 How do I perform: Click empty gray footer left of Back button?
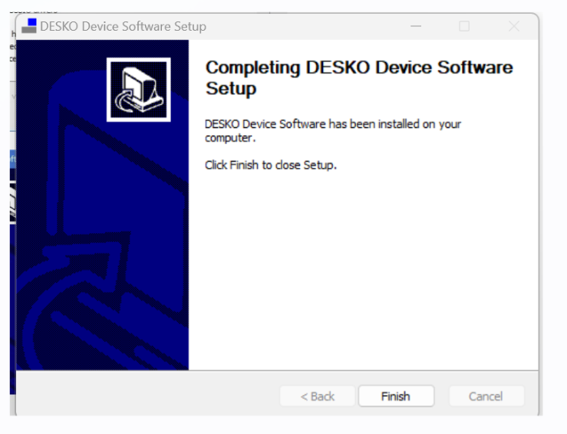click(x=146, y=396)
